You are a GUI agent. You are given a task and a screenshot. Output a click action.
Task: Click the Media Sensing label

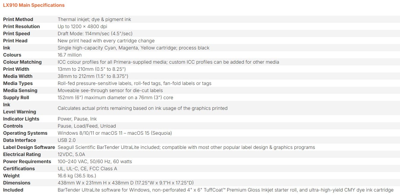point(20,90)
